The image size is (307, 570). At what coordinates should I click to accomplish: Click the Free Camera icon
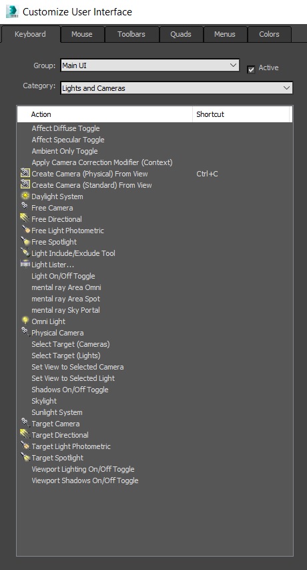click(25, 206)
